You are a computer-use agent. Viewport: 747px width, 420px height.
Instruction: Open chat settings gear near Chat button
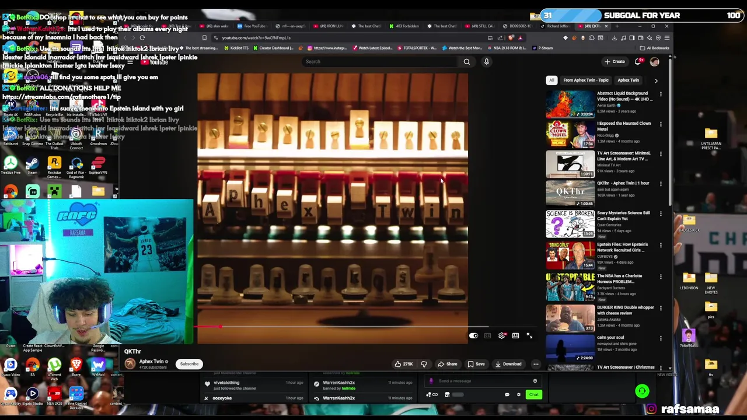coord(518,395)
